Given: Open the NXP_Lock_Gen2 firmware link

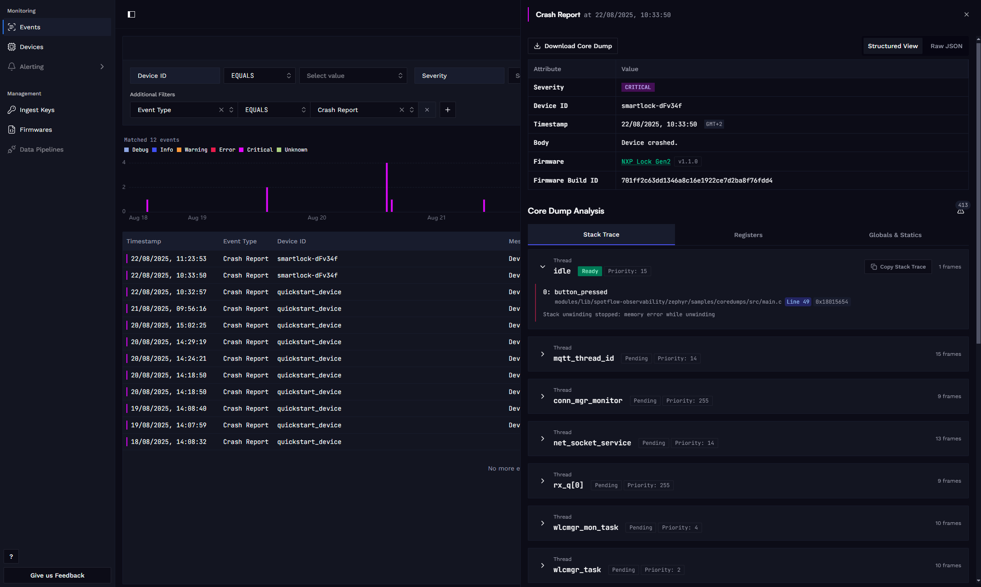Looking at the screenshot, I should (646, 161).
